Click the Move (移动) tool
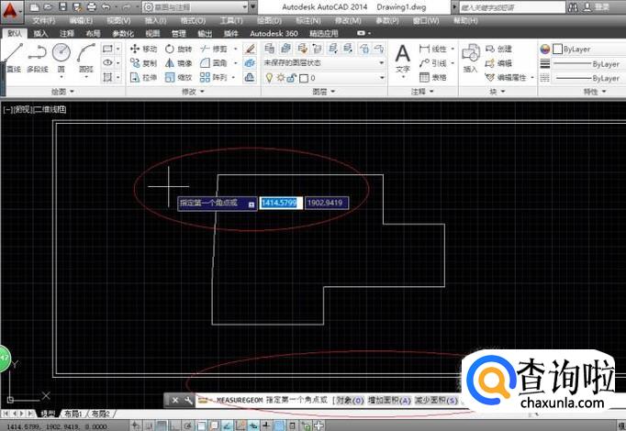This screenshot has width=626, height=431. (x=143, y=49)
